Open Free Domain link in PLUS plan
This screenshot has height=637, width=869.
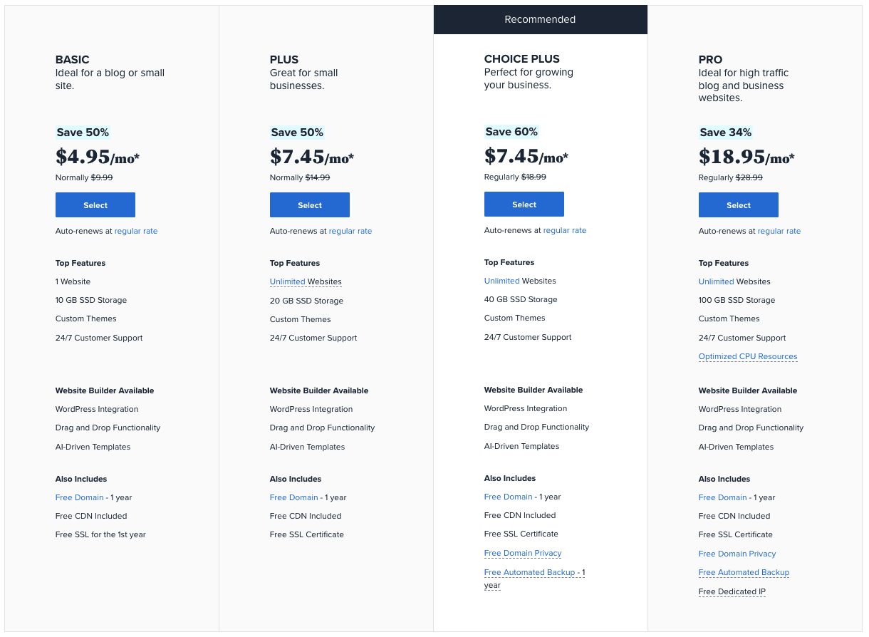point(294,497)
